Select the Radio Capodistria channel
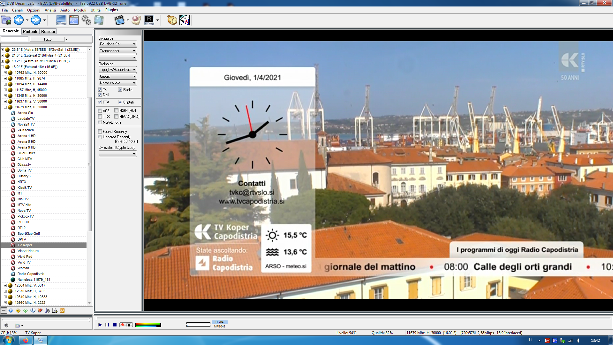Image resolution: width=613 pixels, height=345 pixels. (31, 274)
